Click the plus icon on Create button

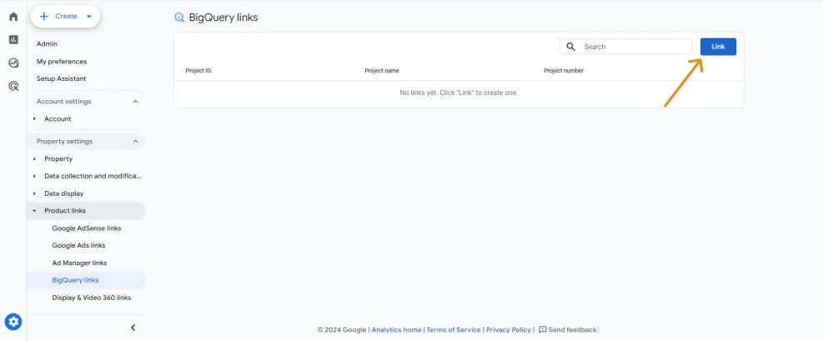(44, 17)
